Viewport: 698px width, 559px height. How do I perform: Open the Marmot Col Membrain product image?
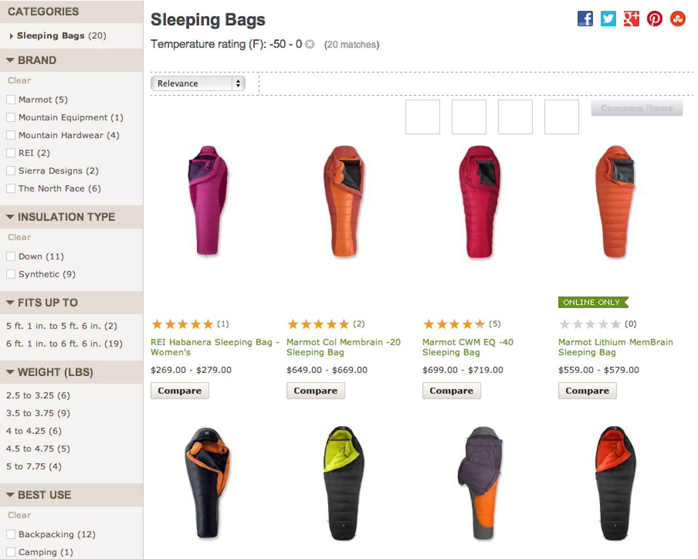(x=344, y=201)
